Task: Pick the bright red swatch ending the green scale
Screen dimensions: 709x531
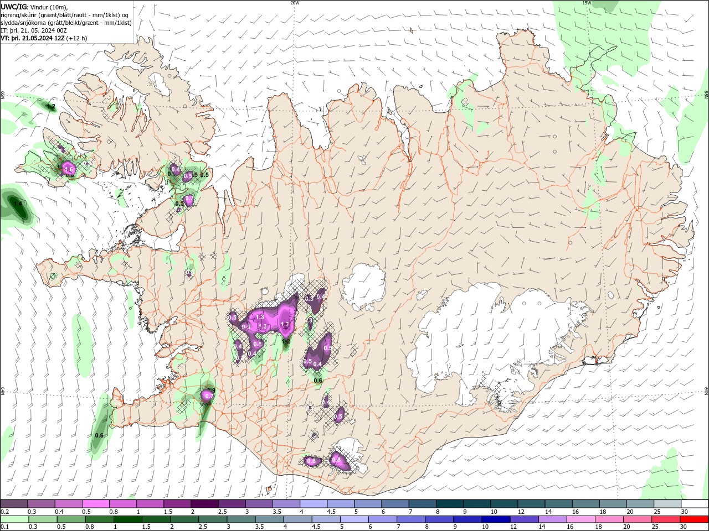Action: (693, 519)
